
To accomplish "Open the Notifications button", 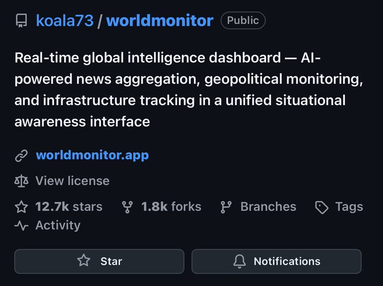I will click(277, 261).
